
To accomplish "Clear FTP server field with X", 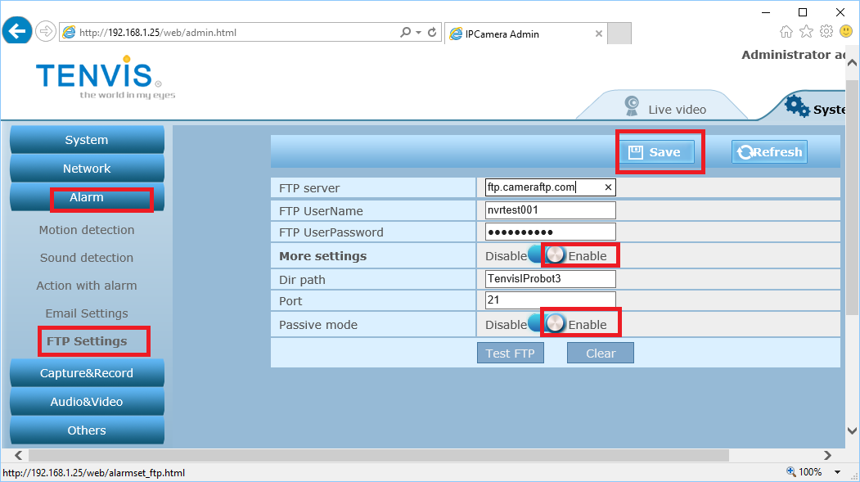I will coord(608,187).
